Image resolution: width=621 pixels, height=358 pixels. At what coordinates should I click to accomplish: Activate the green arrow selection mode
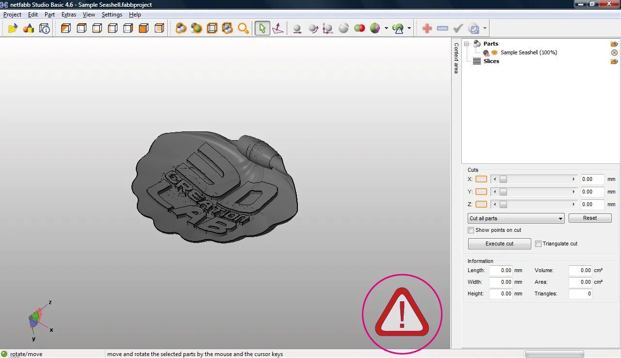pyautogui.click(x=262, y=29)
